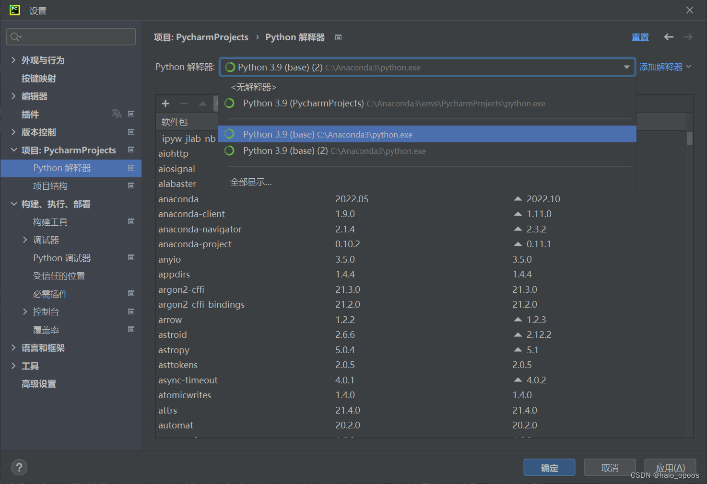Screen dimensions: 707x484
Task: Select the aiohttp package row
Action: (x=187, y=153)
